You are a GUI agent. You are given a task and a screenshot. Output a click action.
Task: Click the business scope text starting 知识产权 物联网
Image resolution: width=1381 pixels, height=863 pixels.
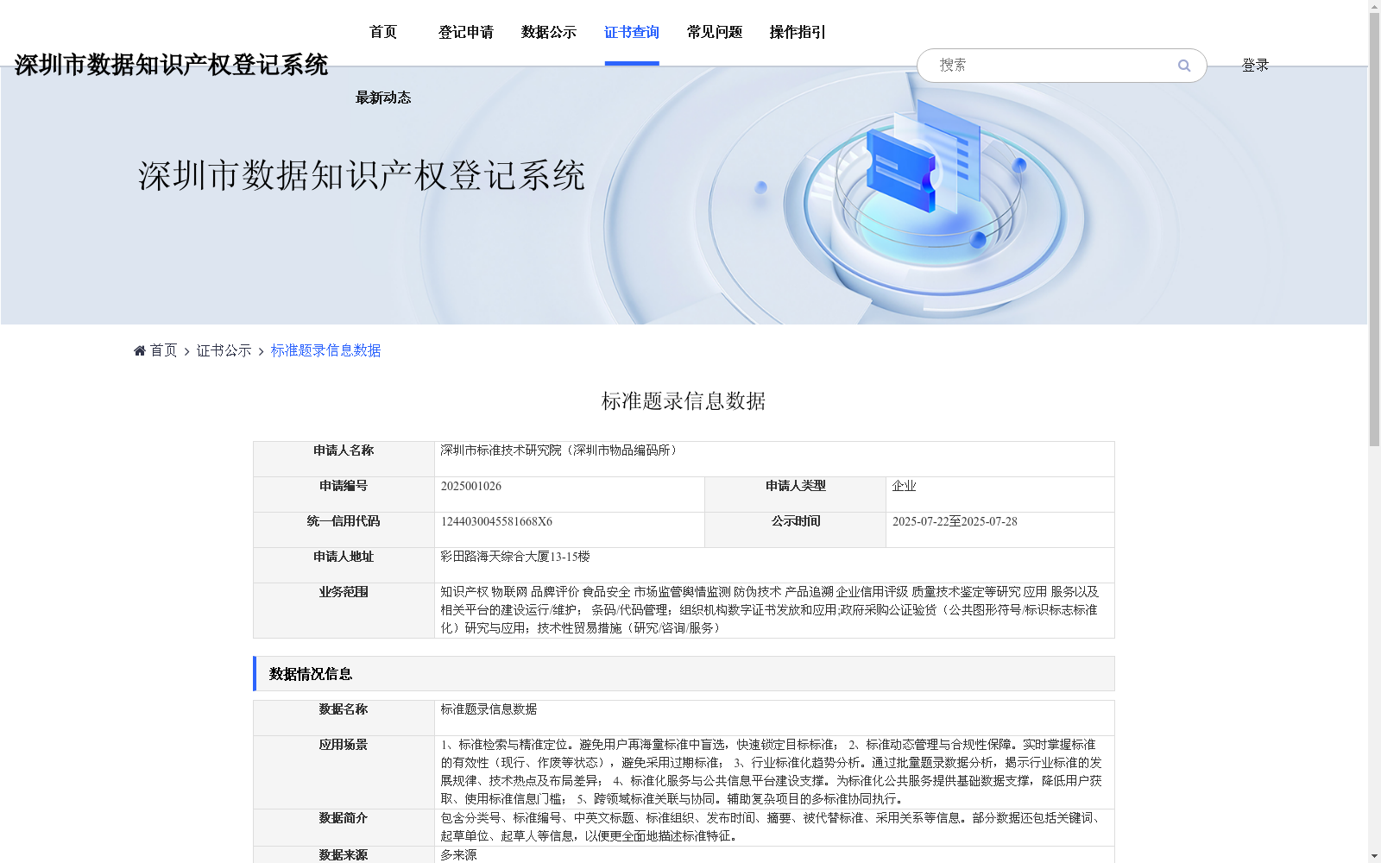(770, 610)
